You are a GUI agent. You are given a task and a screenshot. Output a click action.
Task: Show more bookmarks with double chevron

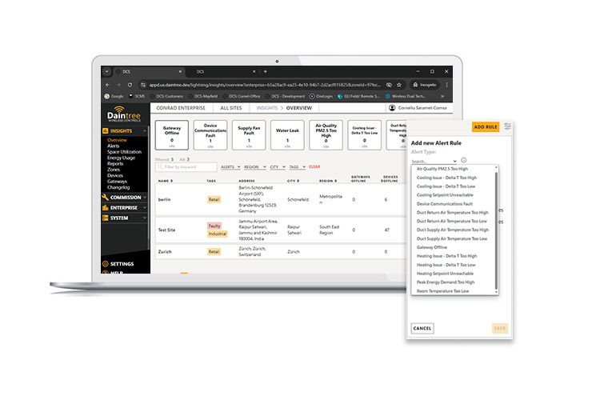442,97
